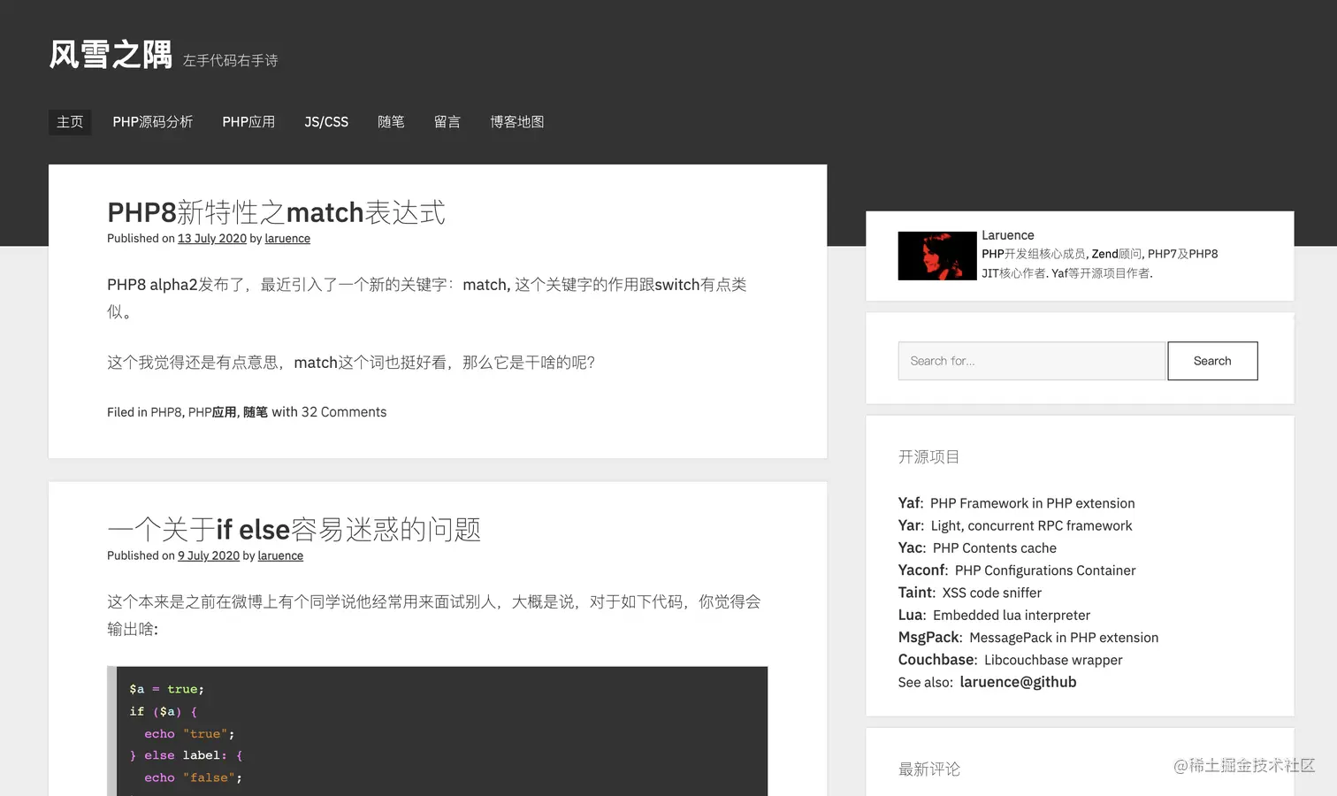This screenshot has height=796, width=1337.
Task: Click the echo "true"; code line
Action: pyautogui.click(x=189, y=734)
